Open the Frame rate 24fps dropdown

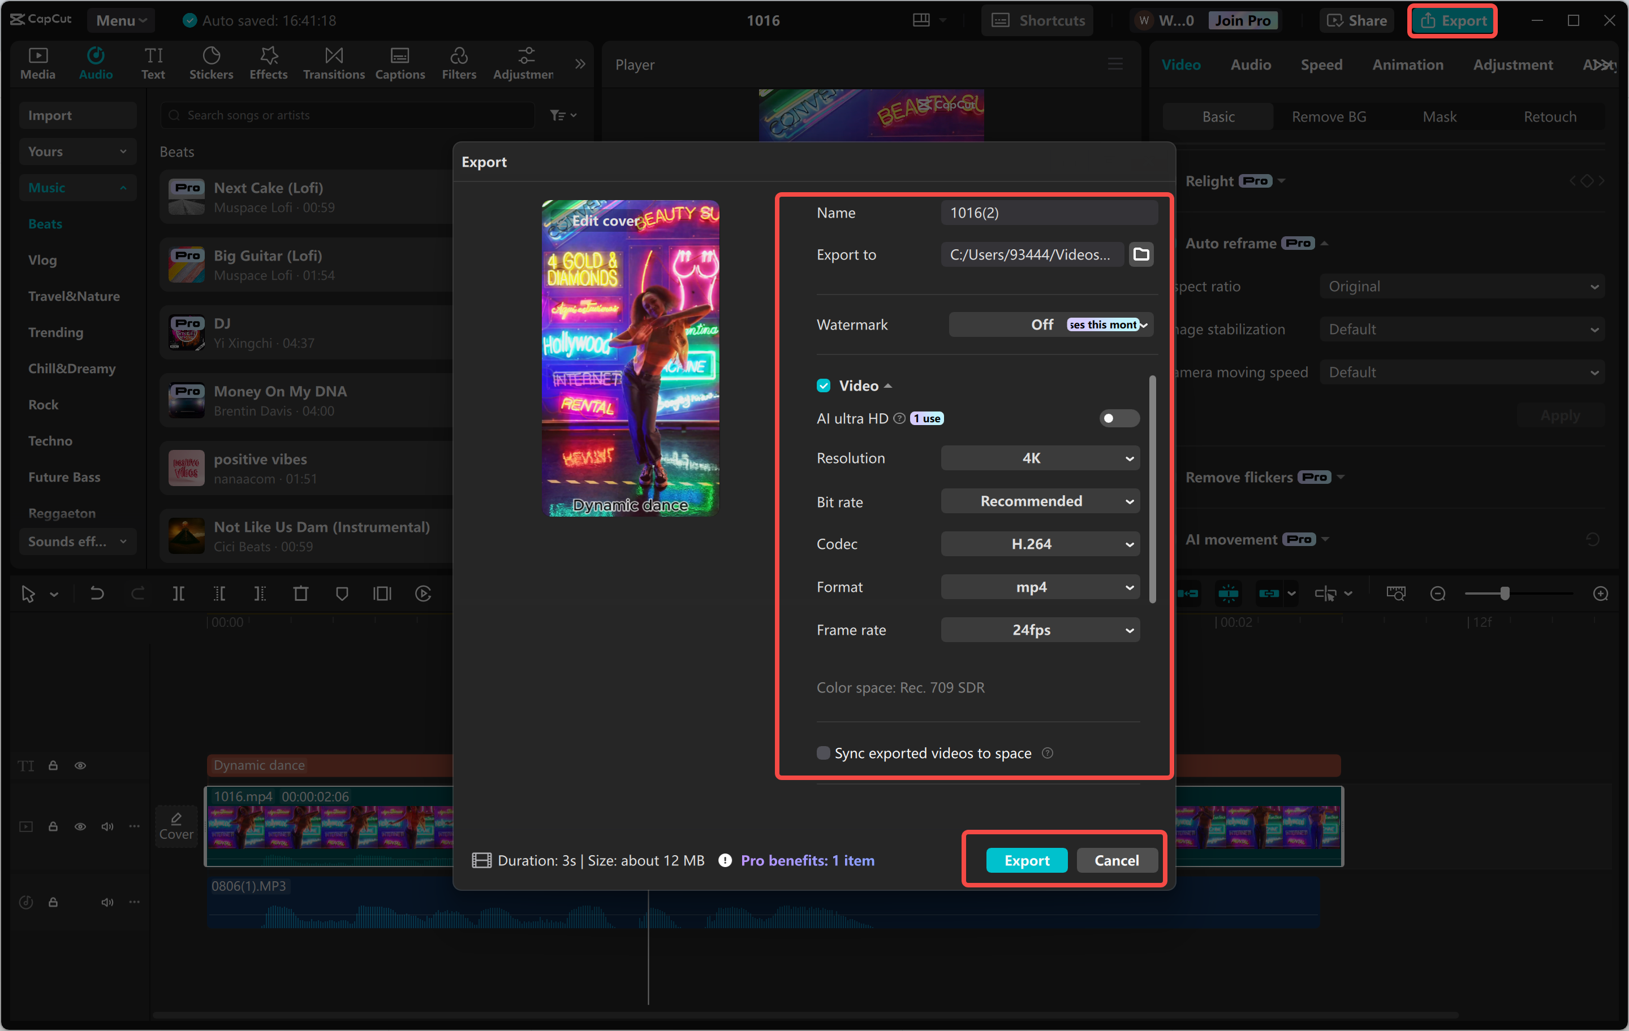(1040, 630)
